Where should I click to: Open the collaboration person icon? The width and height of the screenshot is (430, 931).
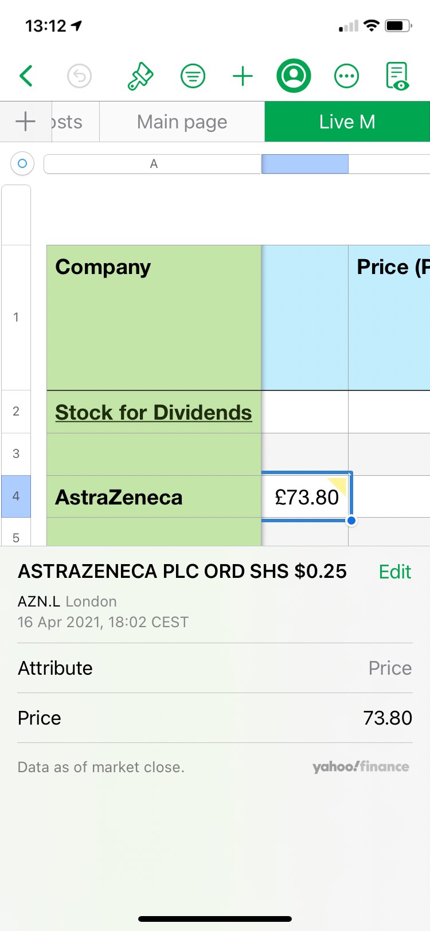(x=294, y=76)
